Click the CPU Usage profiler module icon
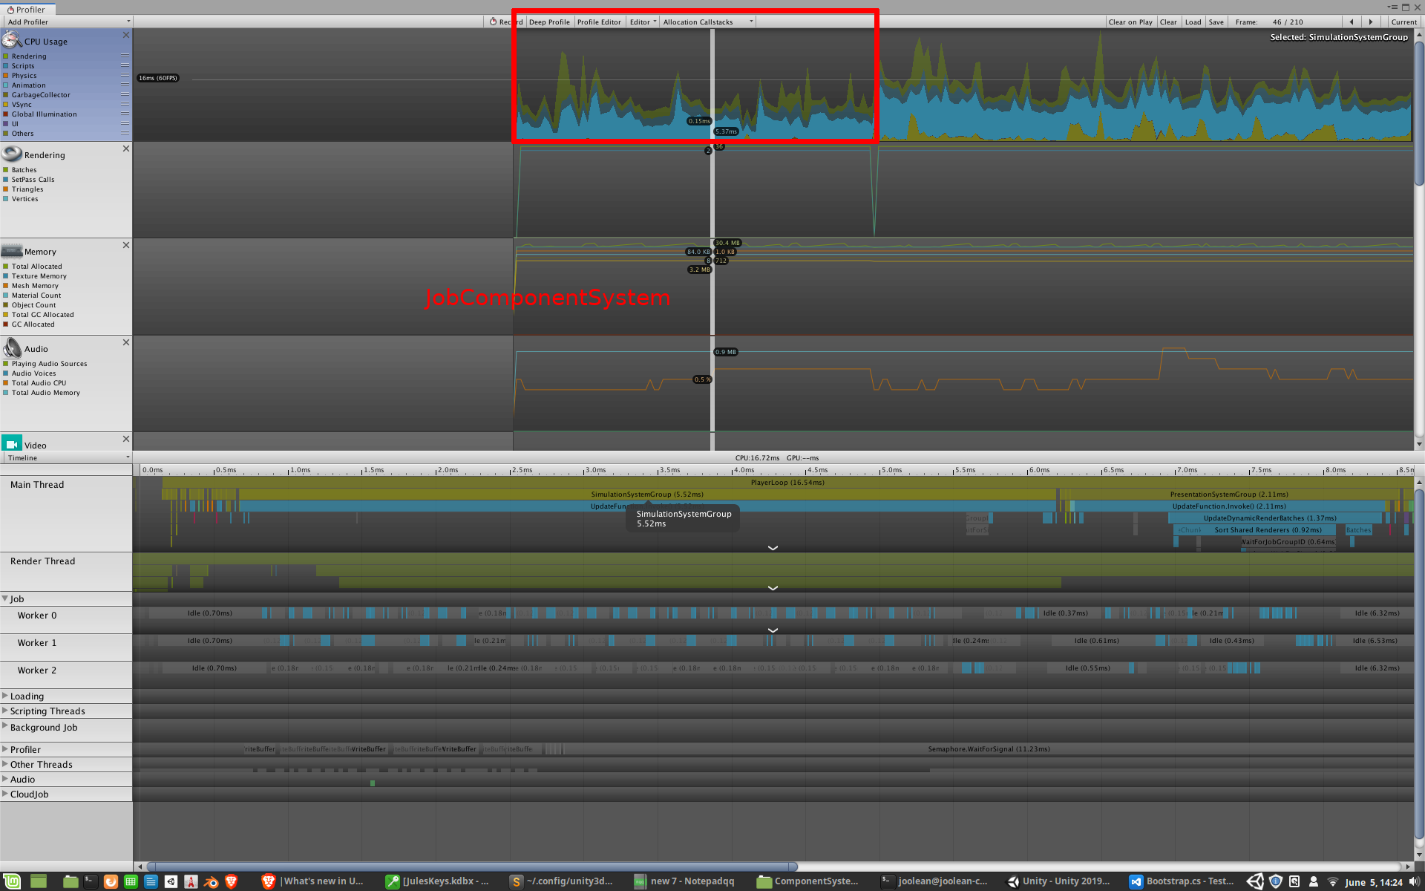1425x891 pixels. (x=12, y=40)
